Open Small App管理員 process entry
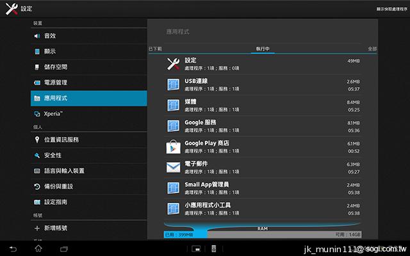 263,188
